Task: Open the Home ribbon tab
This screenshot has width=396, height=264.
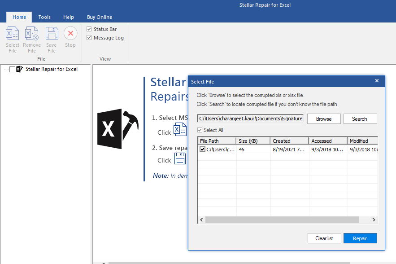Action: [x=19, y=17]
